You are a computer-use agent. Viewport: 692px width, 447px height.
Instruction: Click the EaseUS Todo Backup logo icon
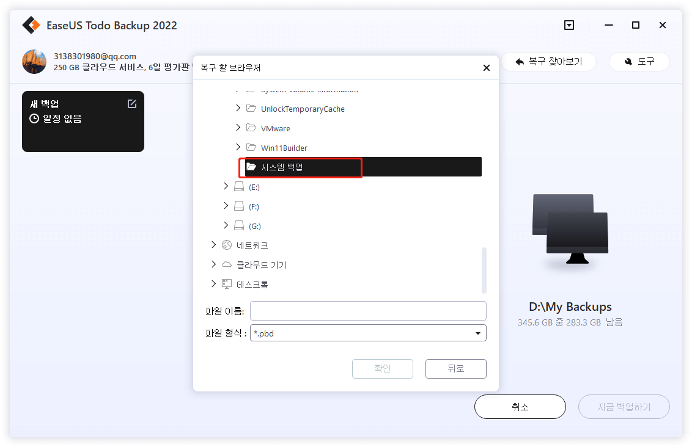pyautogui.click(x=31, y=25)
